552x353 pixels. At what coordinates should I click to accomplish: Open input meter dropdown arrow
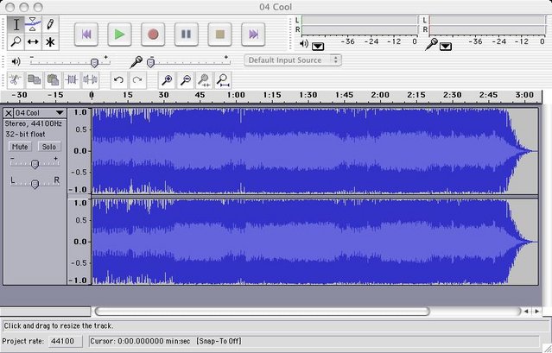point(446,47)
